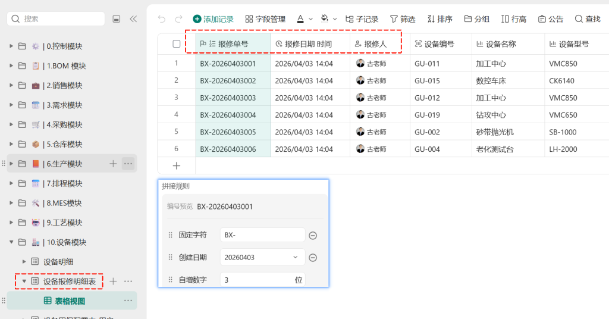609x319 pixels.
Task: Adjust 行高 row height
Action: (x=513, y=19)
